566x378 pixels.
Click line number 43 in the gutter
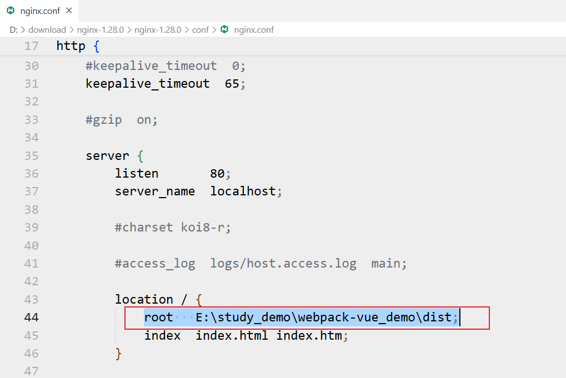(32, 299)
